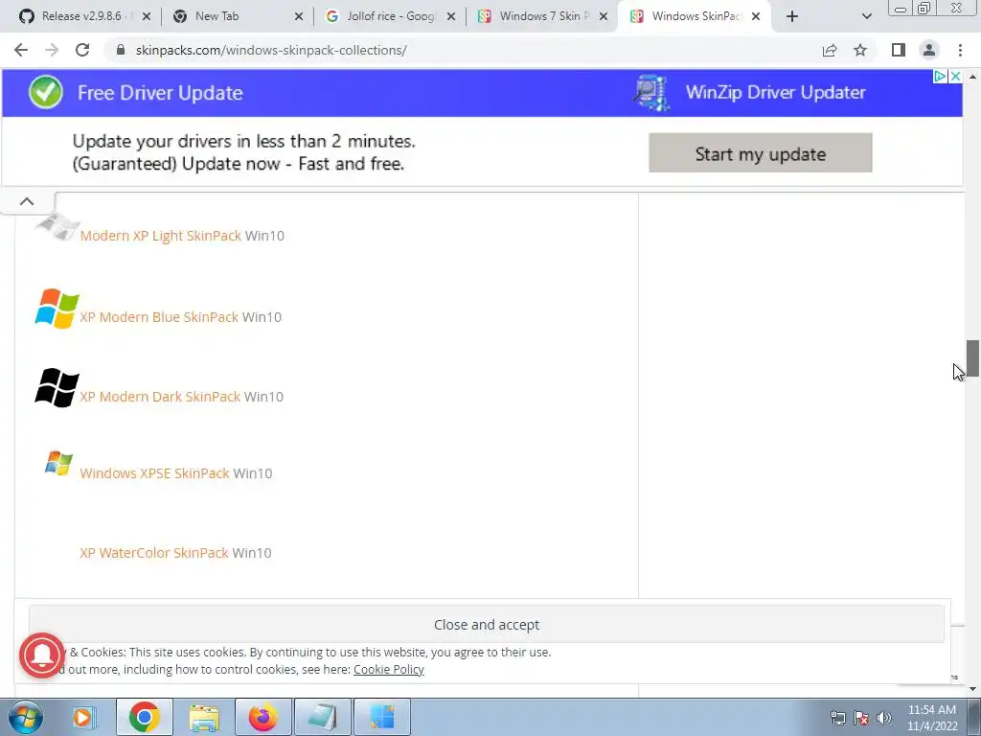Image resolution: width=981 pixels, height=736 pixels.
Task: Click the forward navigation arrow
Action: point(52,50)
